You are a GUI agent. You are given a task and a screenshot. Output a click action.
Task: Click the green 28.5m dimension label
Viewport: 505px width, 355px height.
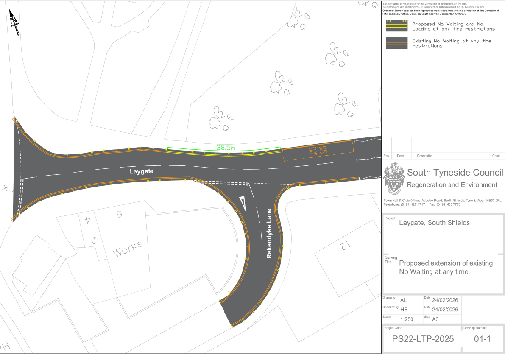(226, 148)
